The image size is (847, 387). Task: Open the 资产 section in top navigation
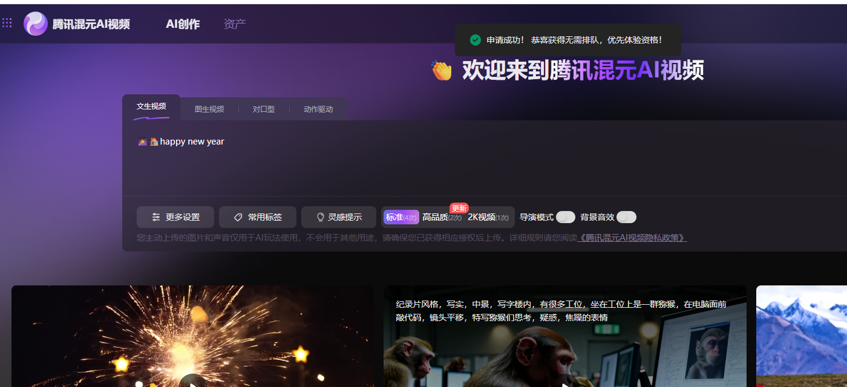pos(235,24)
